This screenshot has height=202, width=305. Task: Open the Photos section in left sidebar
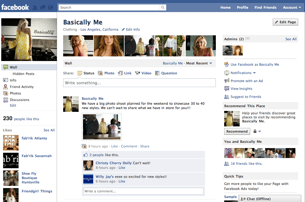click(x=15, y=93)
